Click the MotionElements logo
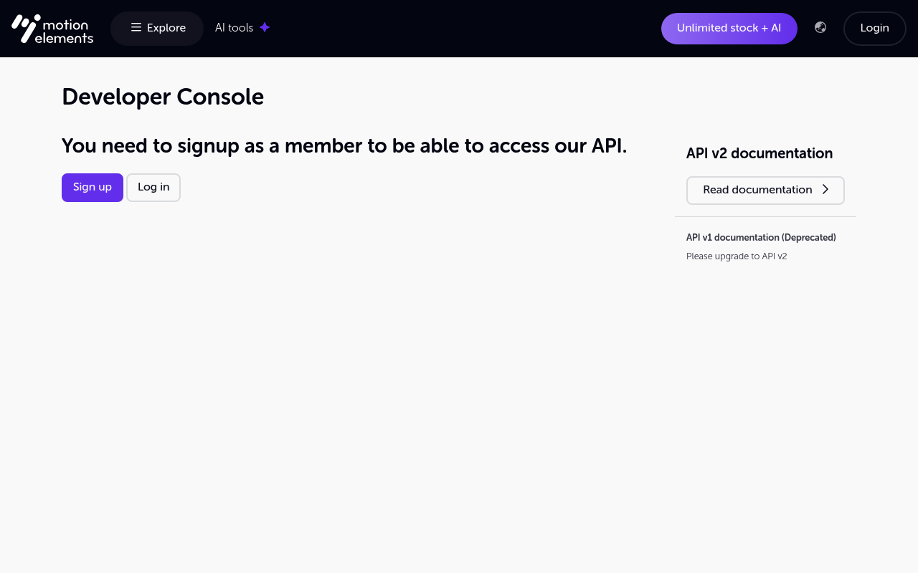Image resolution: width=918 pixels, height=573 pixels. point(52,29)
